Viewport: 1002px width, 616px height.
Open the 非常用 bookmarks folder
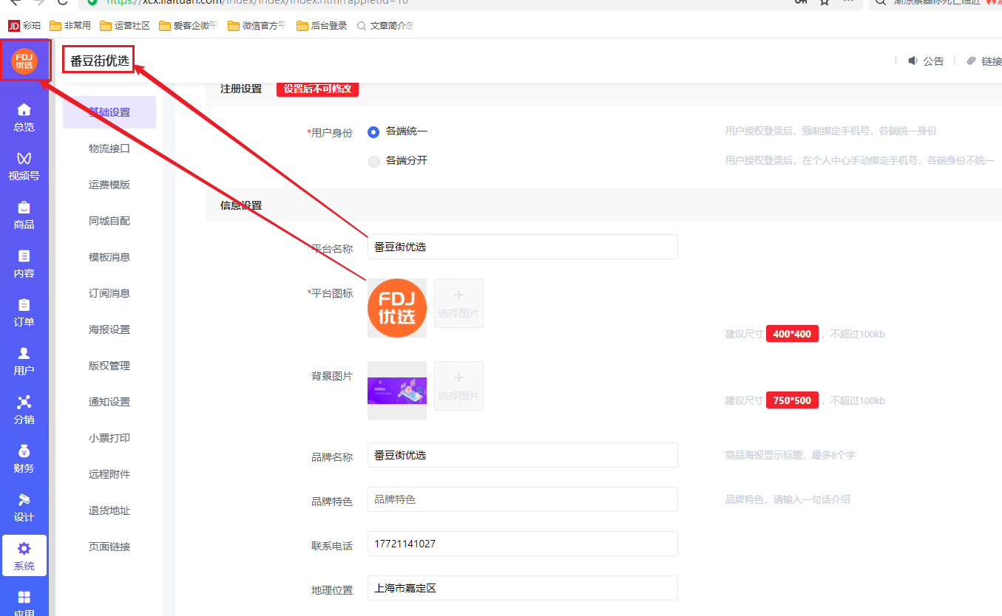(70, 24)
